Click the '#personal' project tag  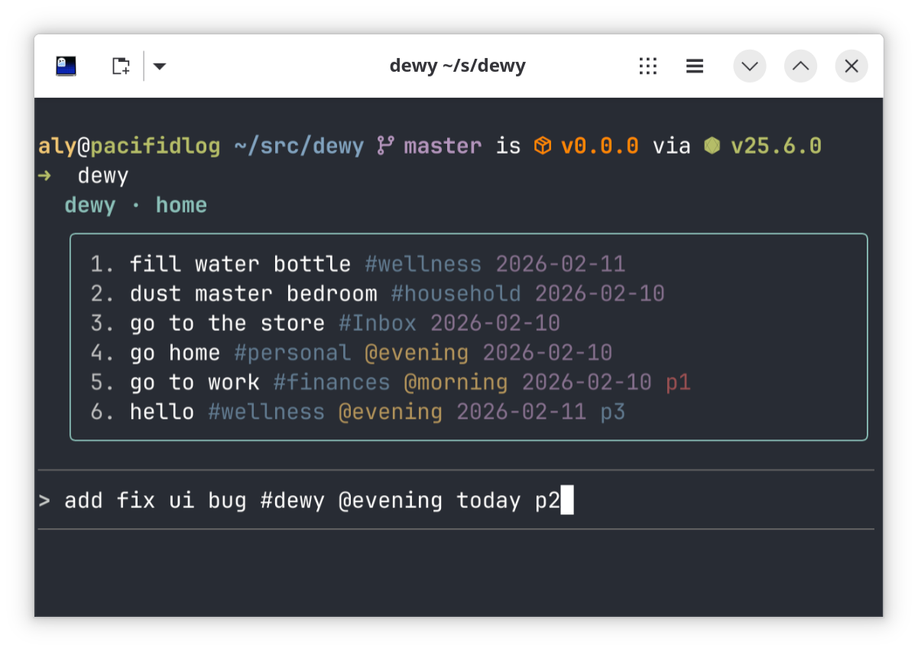[293, 353]
